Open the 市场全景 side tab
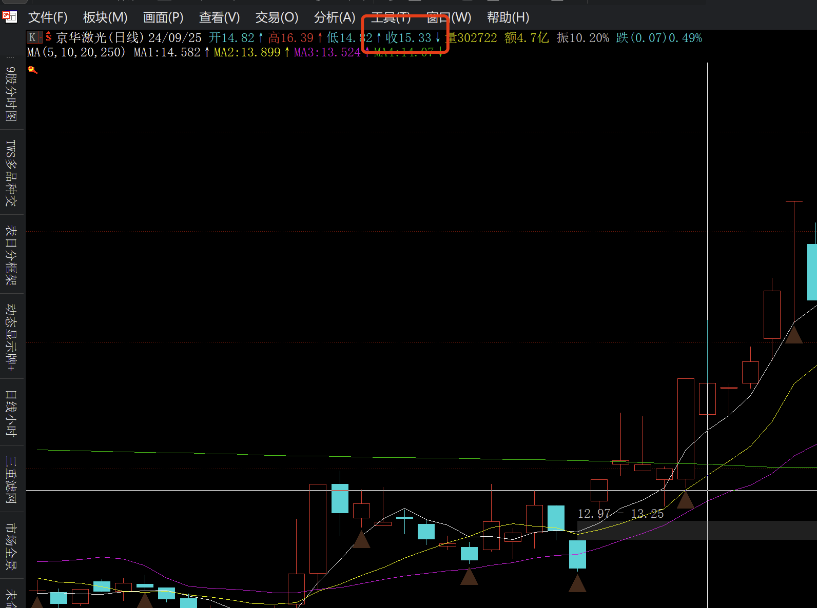The image size is (817, 608). [x=11, y=546]
